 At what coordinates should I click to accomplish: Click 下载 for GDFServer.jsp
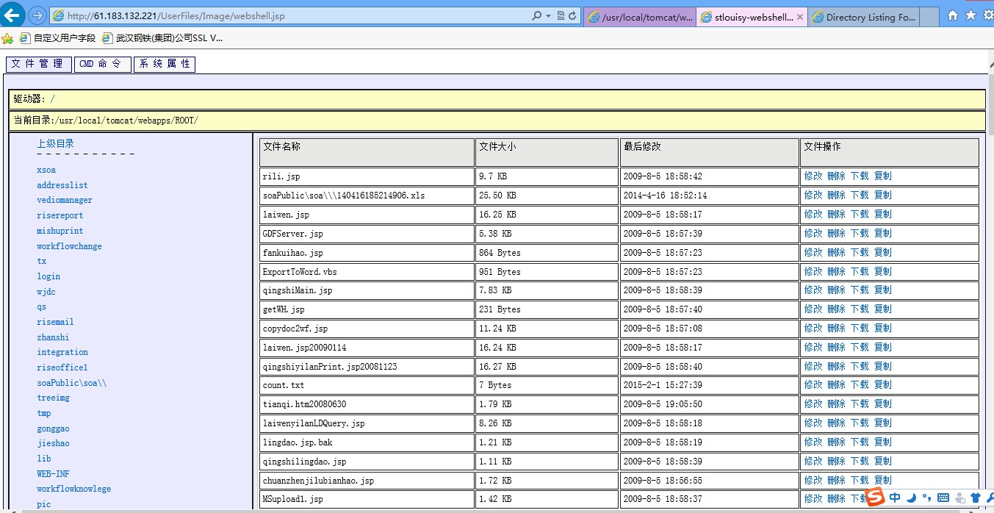860,234
